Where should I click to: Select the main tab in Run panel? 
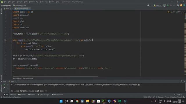pyautogui.click(x=12, y=81)
